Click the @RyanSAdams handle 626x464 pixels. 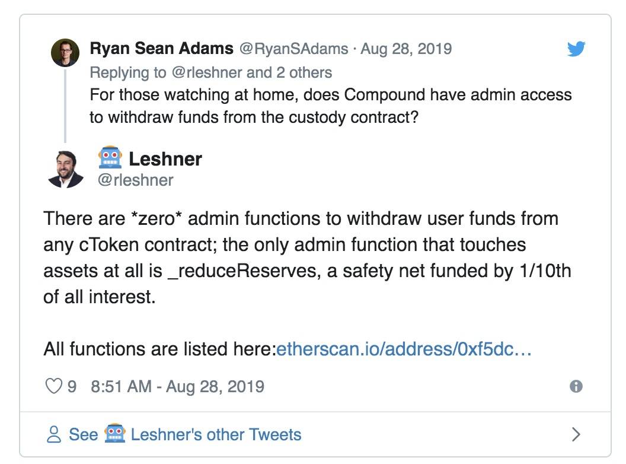(x=293, y=49)
